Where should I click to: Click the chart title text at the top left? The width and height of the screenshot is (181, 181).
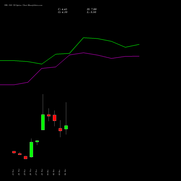(23, 5)
